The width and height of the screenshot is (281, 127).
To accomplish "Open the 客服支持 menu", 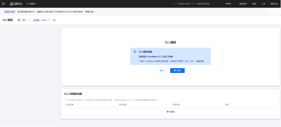I will (274, 4).
